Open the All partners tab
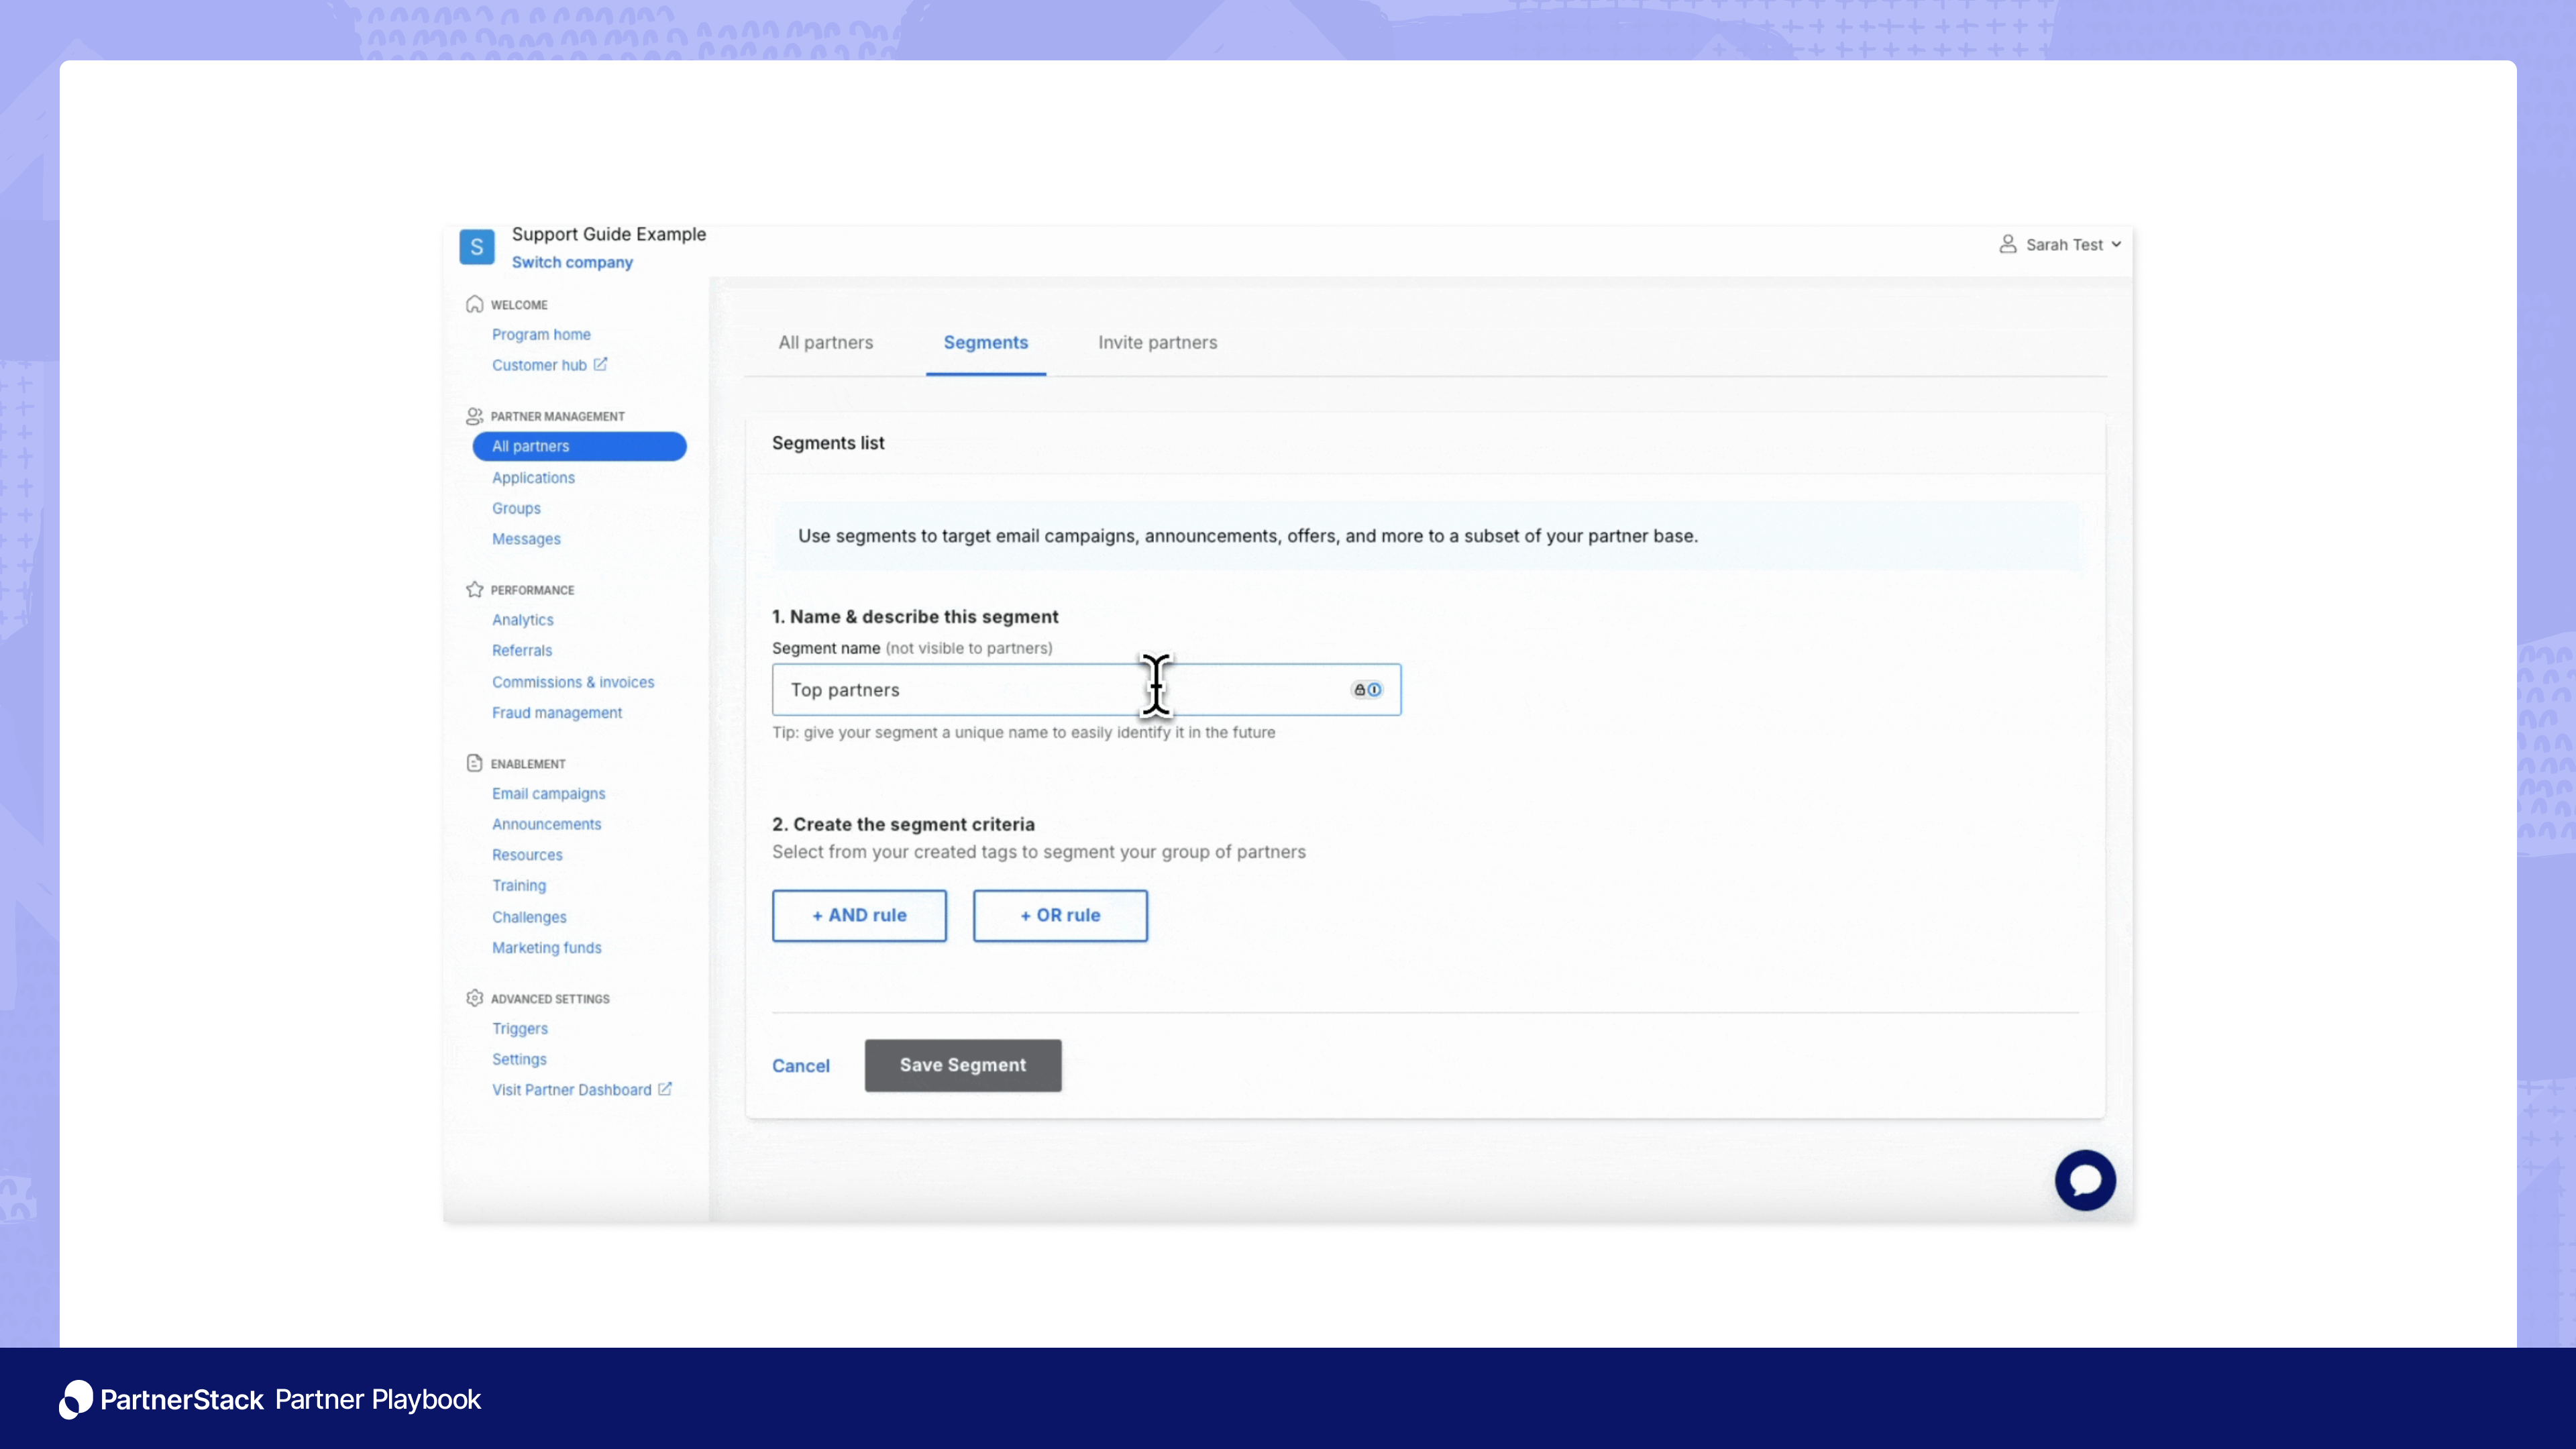Image resolution: width=2576 pixels, height=1449 pixels. pos(826,342)
